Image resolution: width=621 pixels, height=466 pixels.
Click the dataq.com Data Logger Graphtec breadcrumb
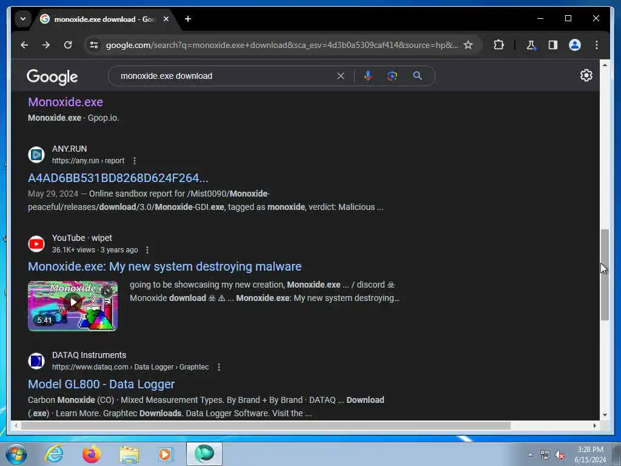pyautogui.click(x=130, y=367)
